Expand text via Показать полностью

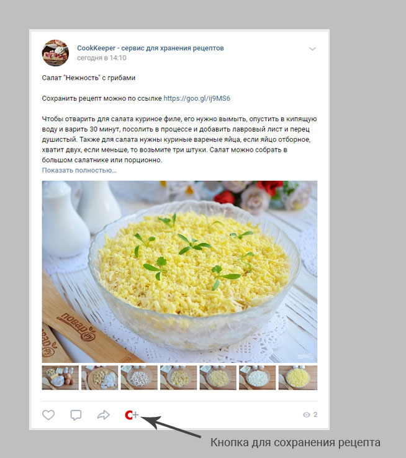79,170
